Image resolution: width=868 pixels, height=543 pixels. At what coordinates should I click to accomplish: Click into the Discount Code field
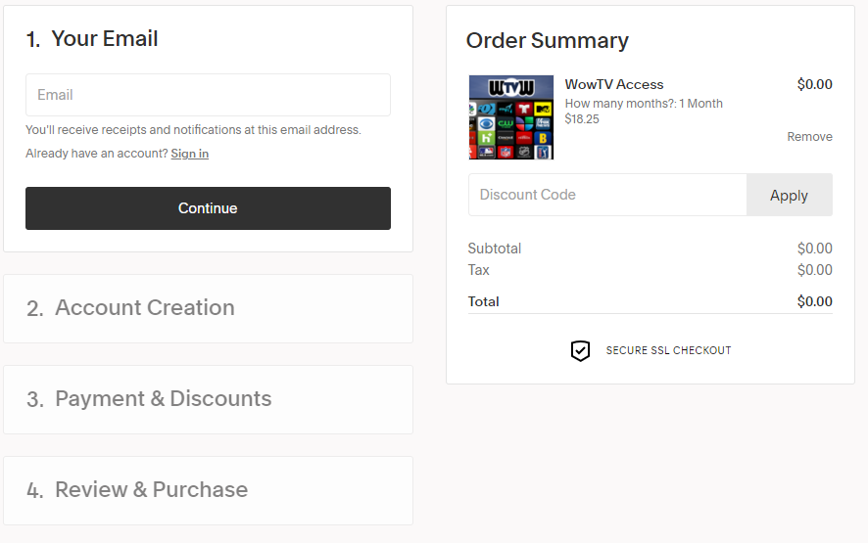pos(607,195)
